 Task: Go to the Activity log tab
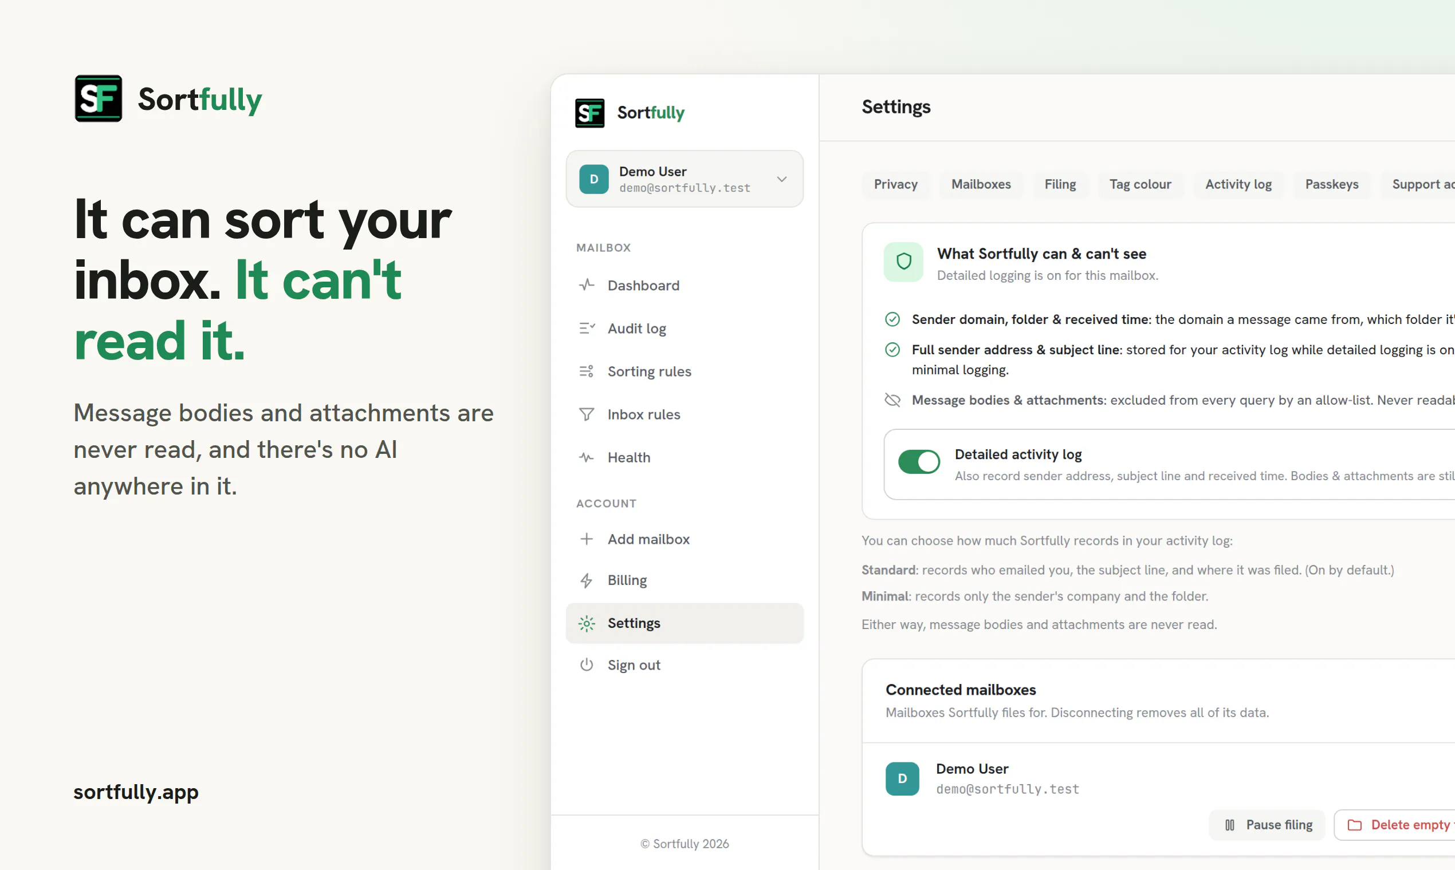pos(1238,184)
